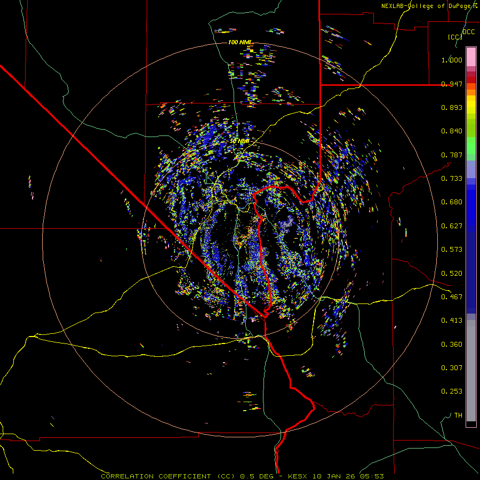Click the 0.840 colorbar value
Viewport: 480px width, 480px height.
452,131
